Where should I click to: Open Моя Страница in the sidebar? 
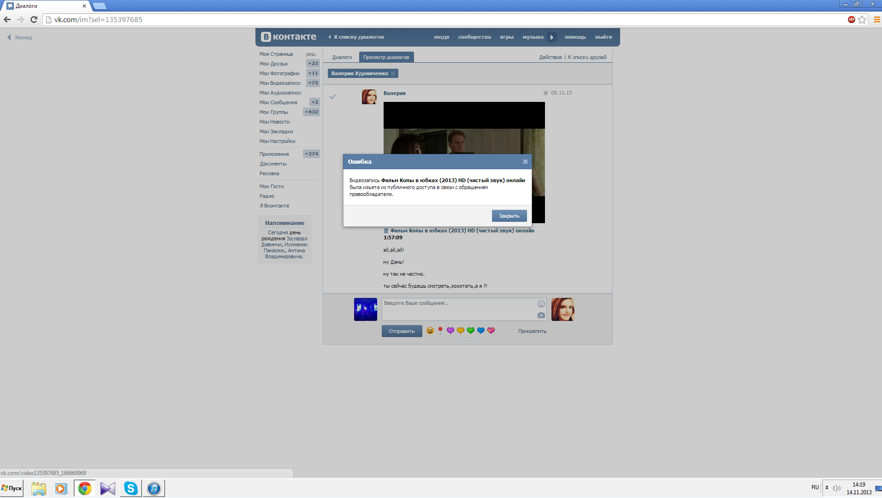(276, 54)
